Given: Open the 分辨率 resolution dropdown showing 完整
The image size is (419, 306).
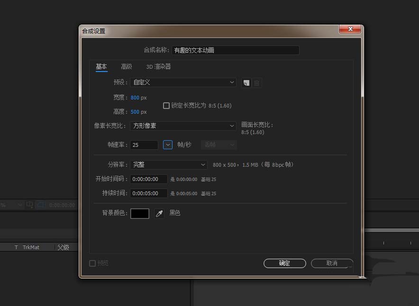Looking at the screenshot, I should [168, 164].
